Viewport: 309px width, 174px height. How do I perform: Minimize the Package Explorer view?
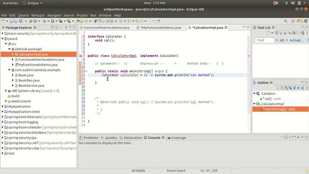70,27
